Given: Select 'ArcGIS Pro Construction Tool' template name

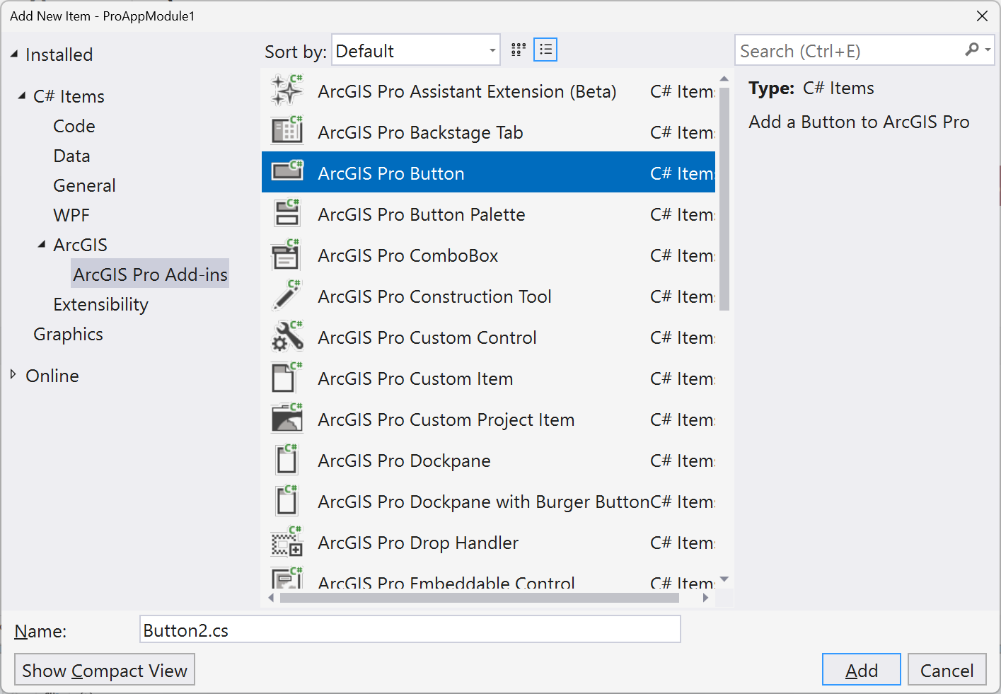Looking at the screenshot, I should tap(434, 296).
